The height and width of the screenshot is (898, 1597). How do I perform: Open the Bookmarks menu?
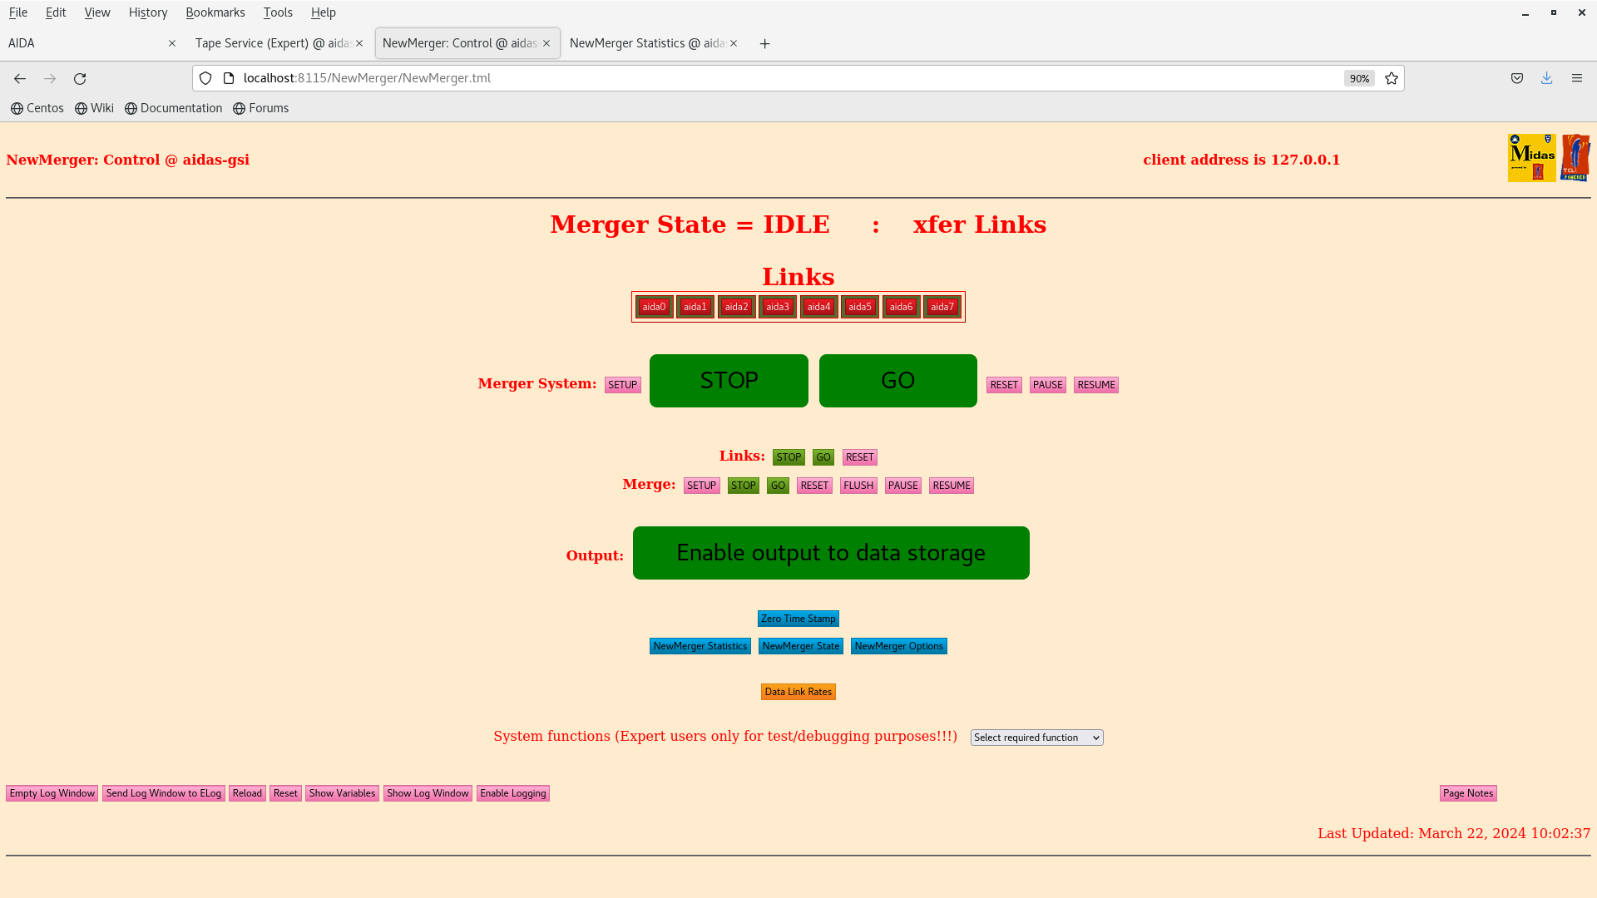215,12
